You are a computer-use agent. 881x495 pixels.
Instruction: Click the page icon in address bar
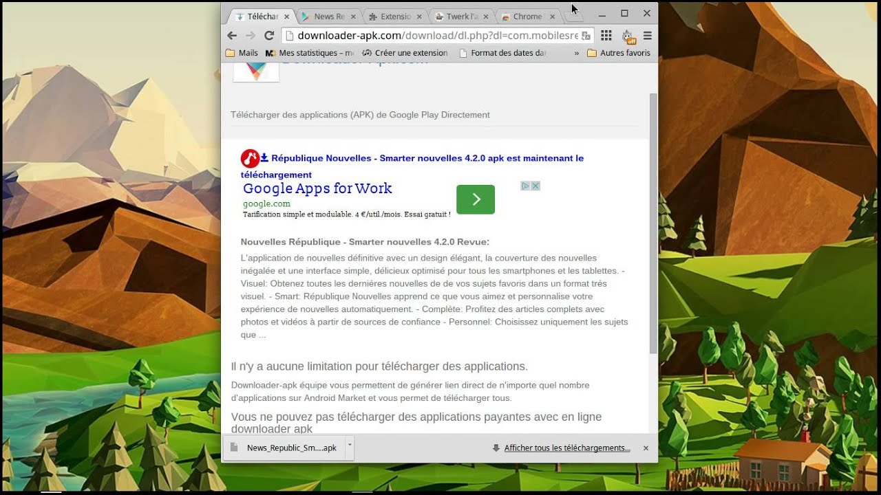click(290, 36)
